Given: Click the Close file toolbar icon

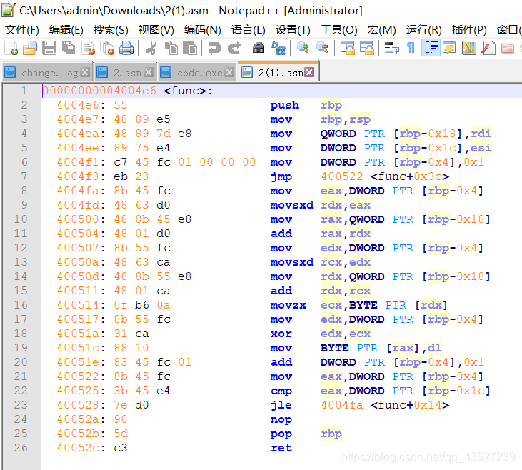Looking at the screenshot, I should (89, 48).
